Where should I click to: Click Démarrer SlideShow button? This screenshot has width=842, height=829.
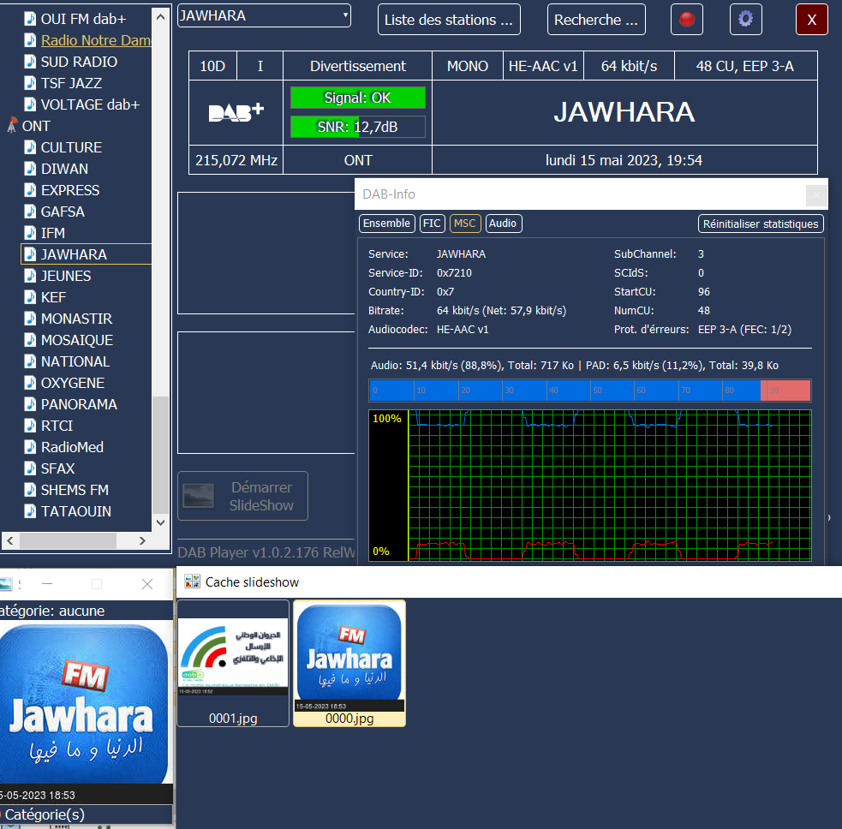click(242, 496)
